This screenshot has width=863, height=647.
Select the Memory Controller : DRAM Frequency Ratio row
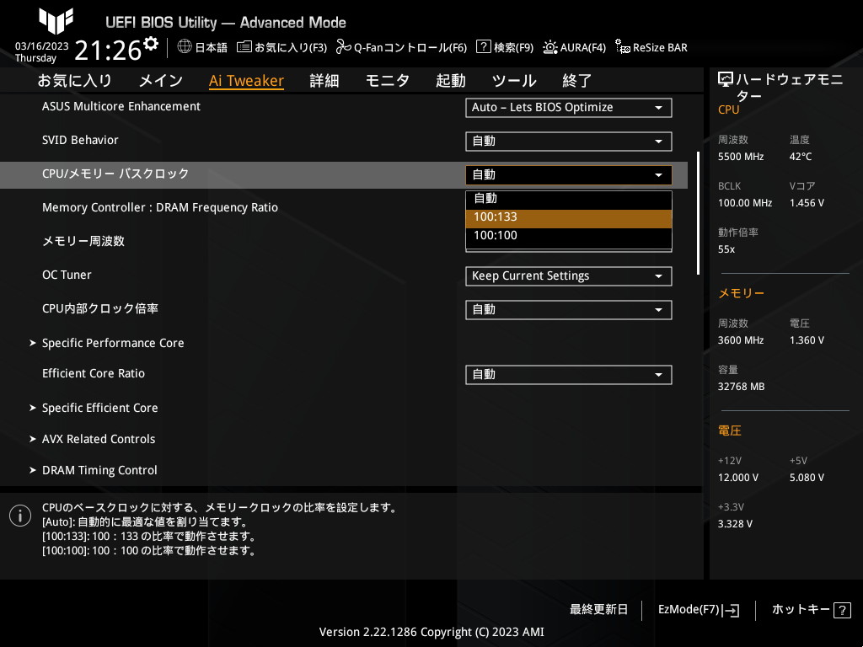point(160,208)
